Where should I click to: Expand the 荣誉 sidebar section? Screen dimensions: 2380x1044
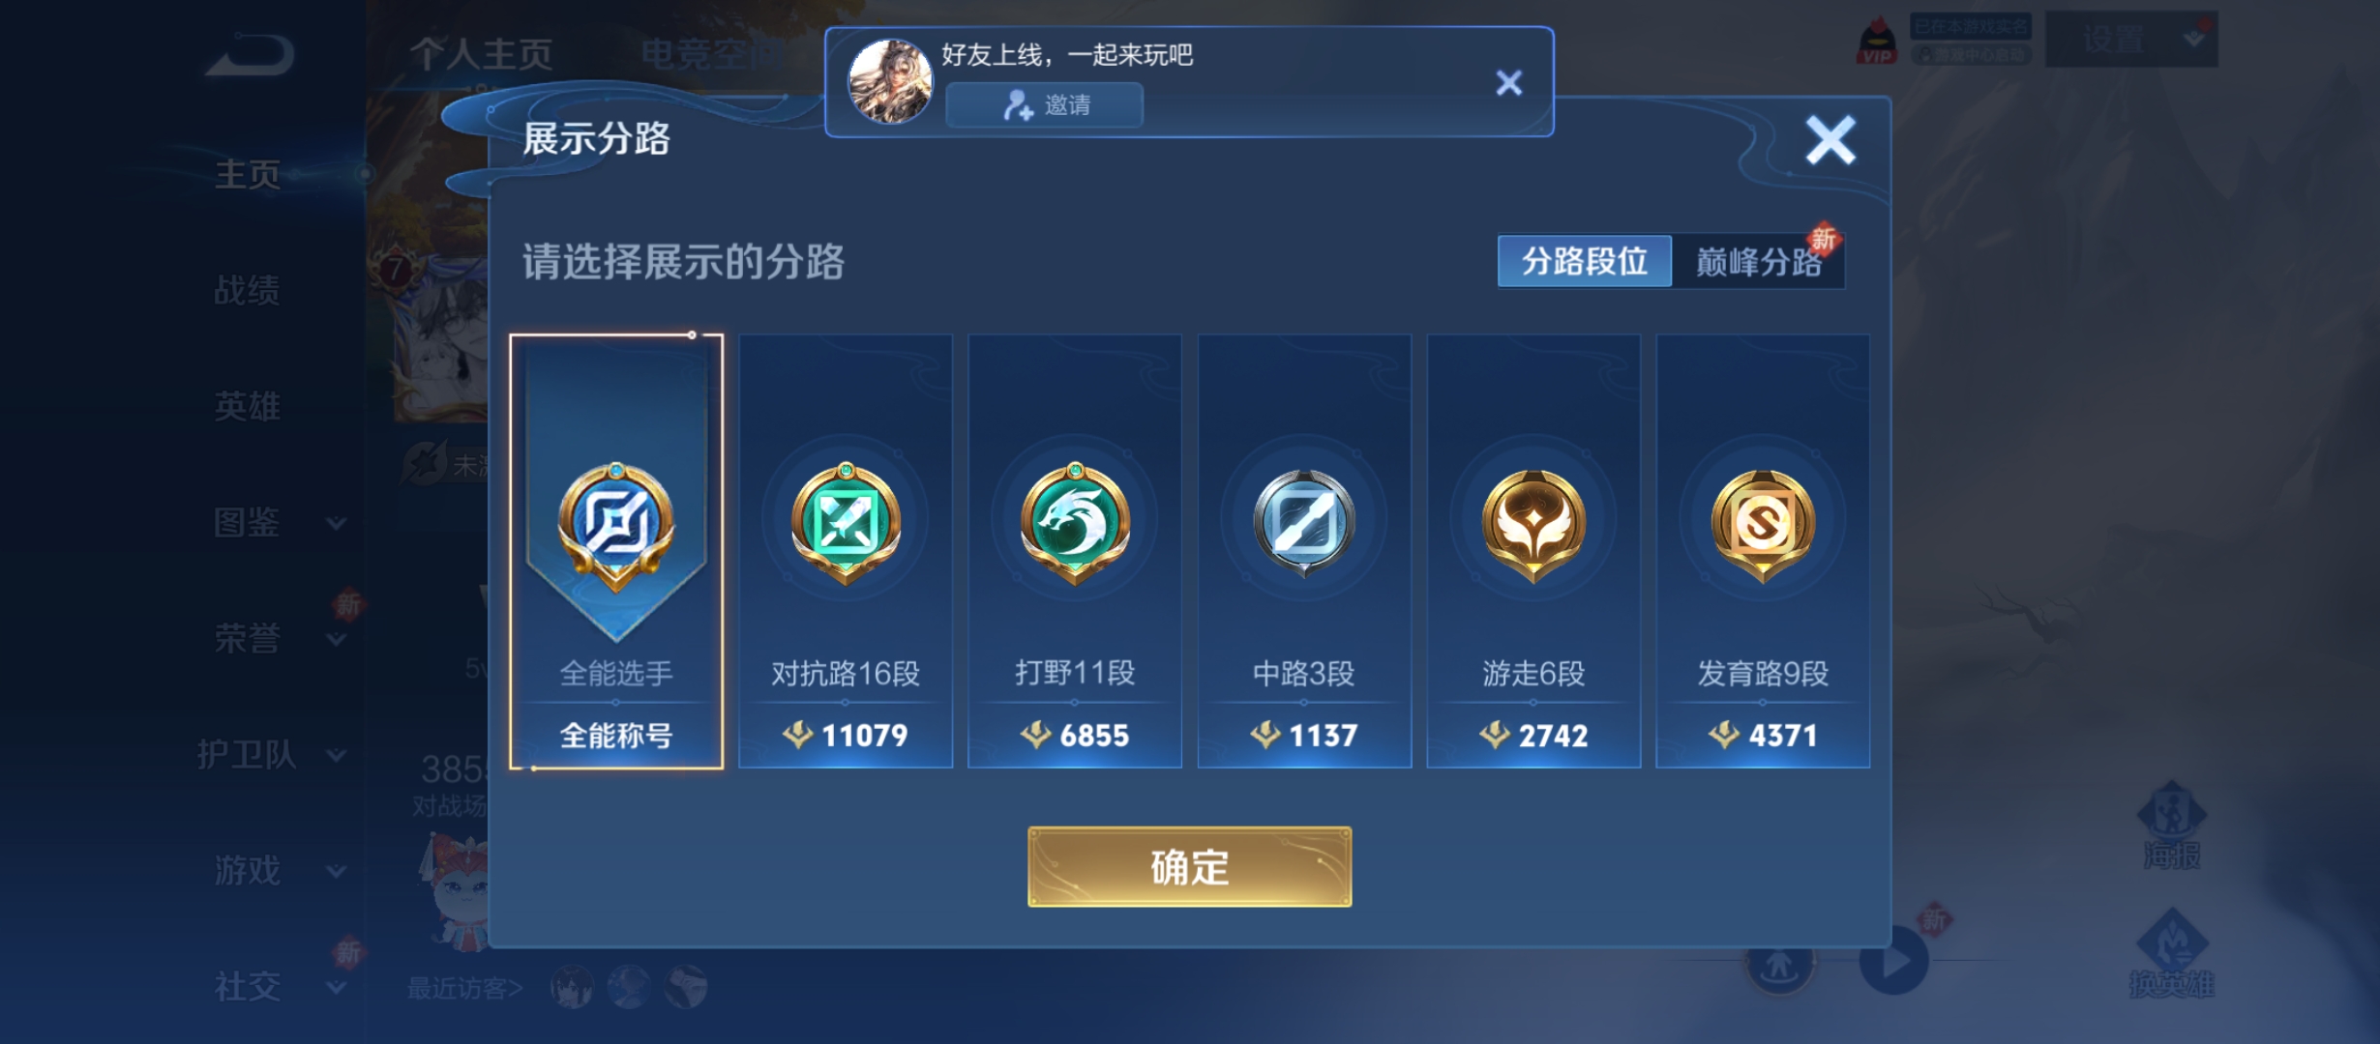click(x=336, y=639)
